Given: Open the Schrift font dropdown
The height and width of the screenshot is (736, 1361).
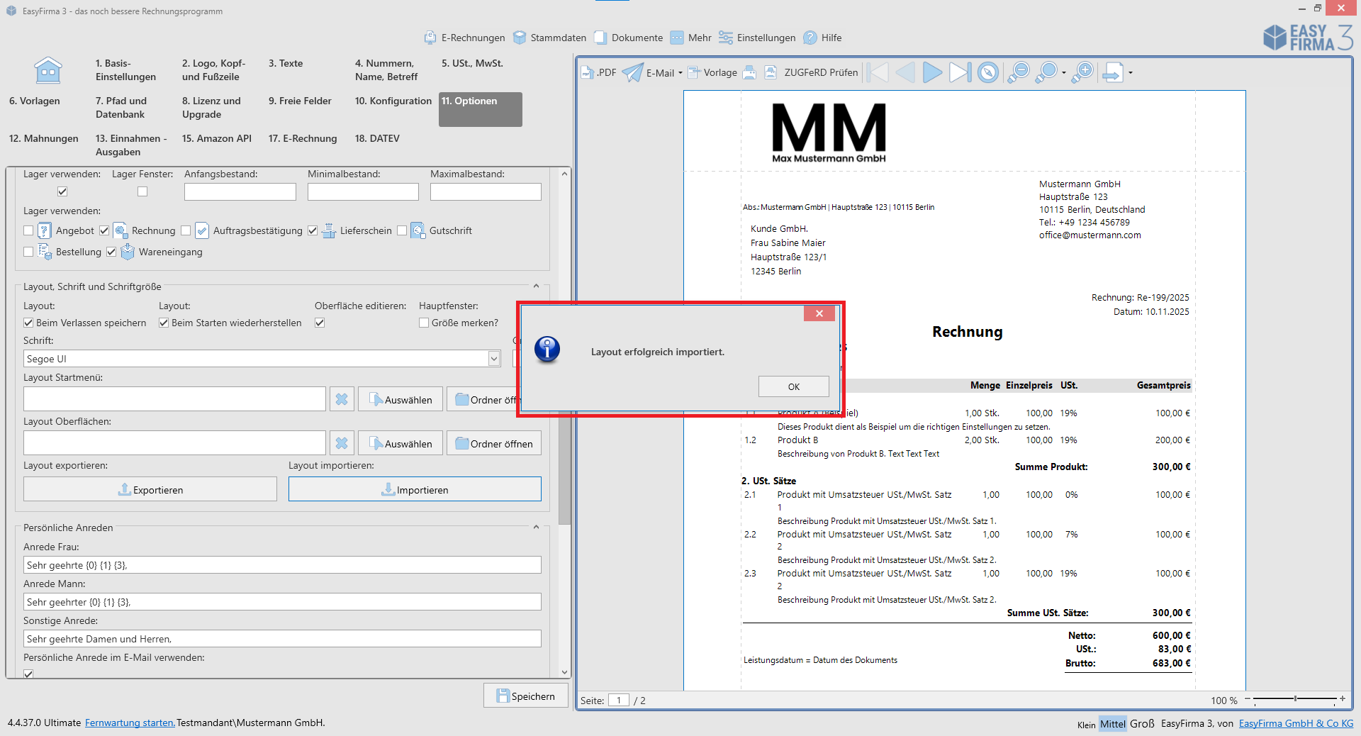Looking at the screenshot, I should [494, 359].
